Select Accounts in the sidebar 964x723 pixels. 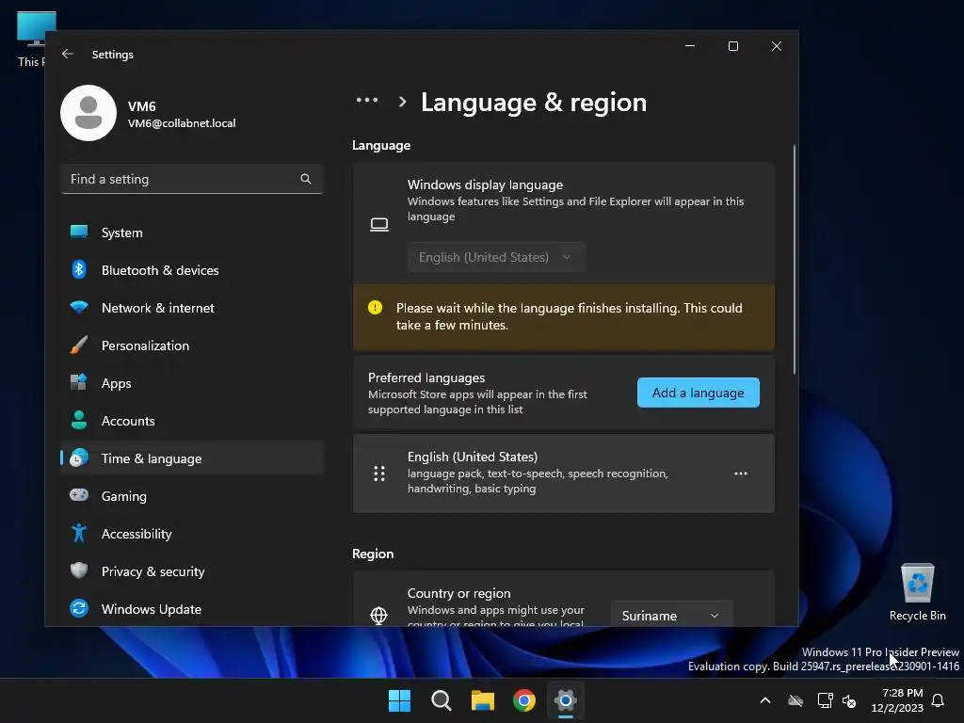pyautogui.click(x=192, y=421)
